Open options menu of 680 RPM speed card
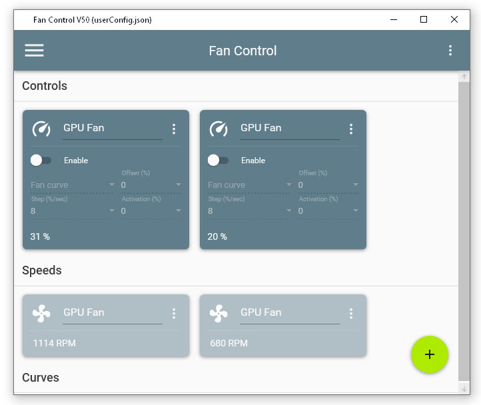This screenshot has height=405, width=481. pyautogui.click(x=351, y=313)
